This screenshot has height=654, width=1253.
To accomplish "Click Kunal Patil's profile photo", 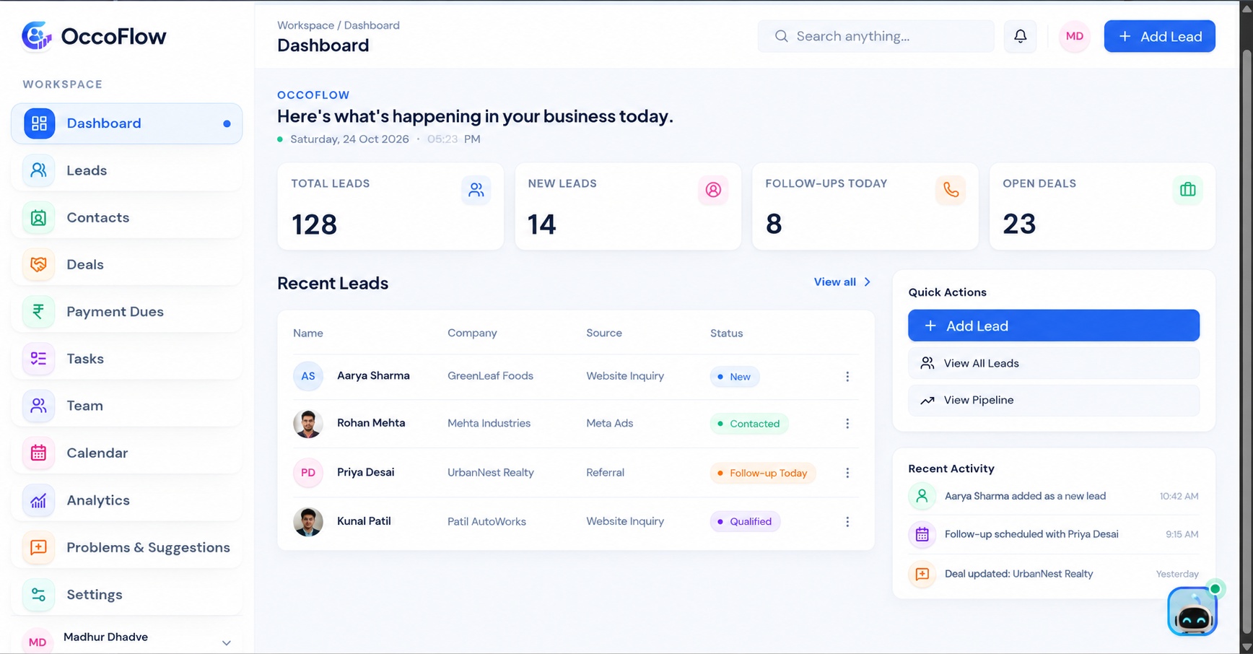I will (x=308, y=521).
